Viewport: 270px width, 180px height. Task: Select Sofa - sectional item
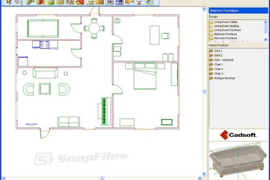point(223,60)
